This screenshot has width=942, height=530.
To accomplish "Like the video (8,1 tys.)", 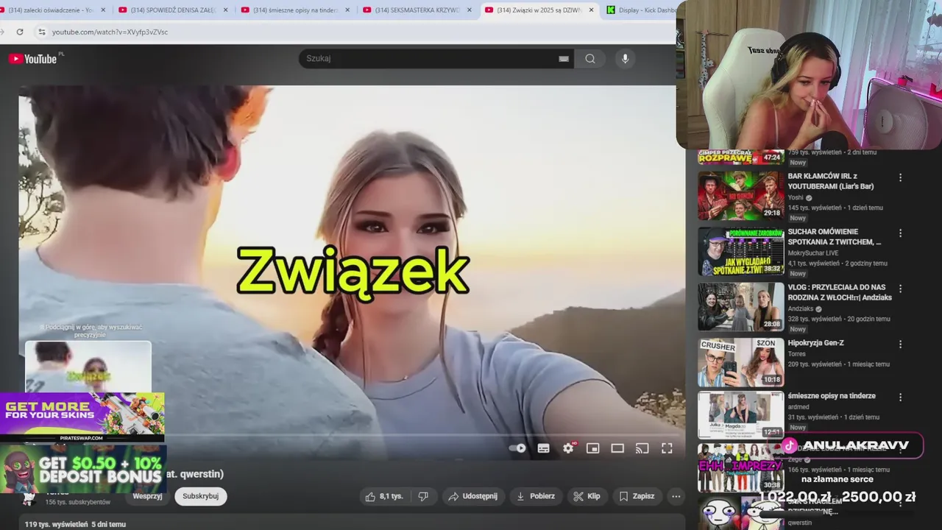I will pyautogui.click(x=385, y=496).
